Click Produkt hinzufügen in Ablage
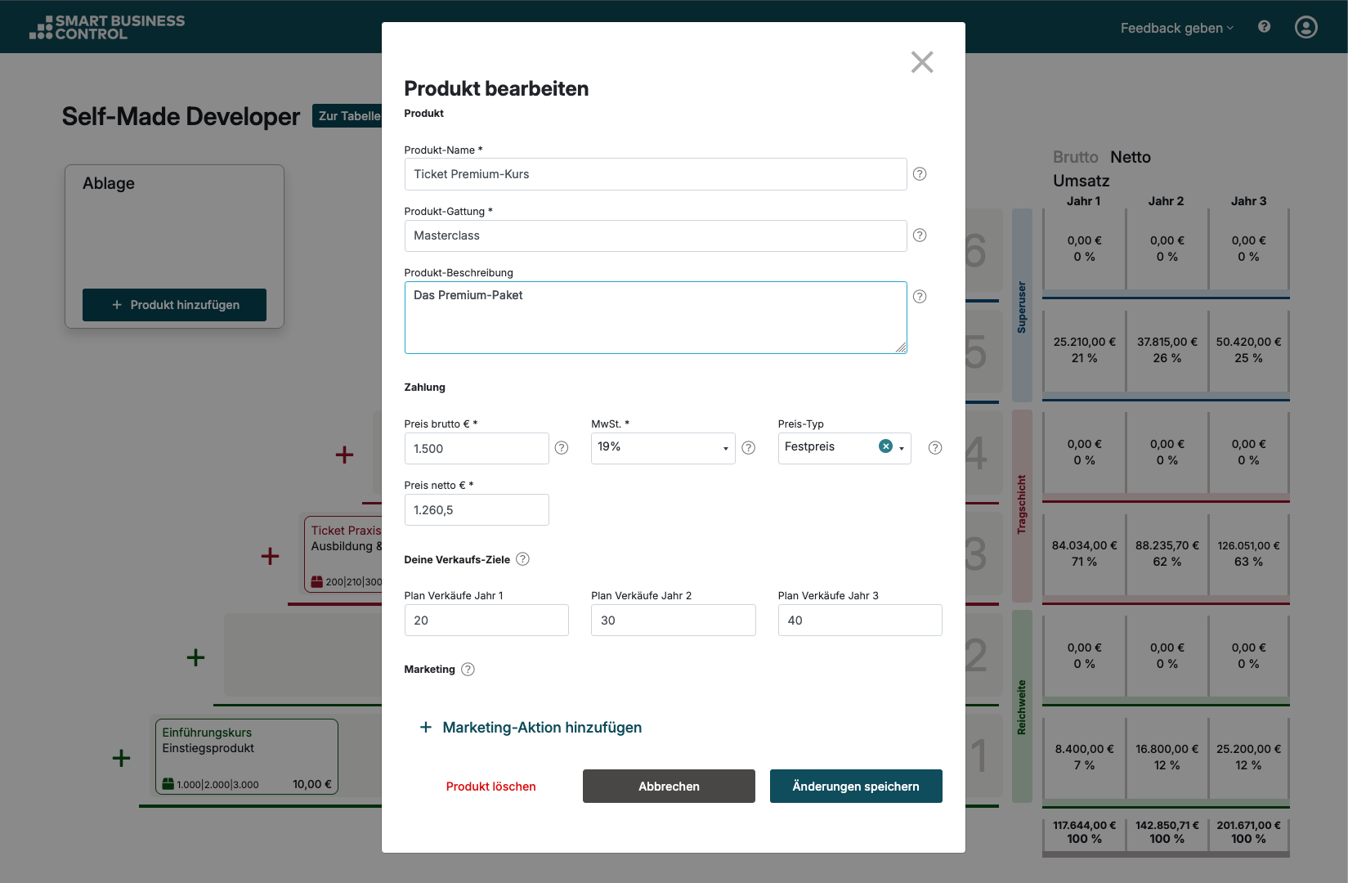The height and width of the screenshot is (883, 1348). (x=174, y=305)
